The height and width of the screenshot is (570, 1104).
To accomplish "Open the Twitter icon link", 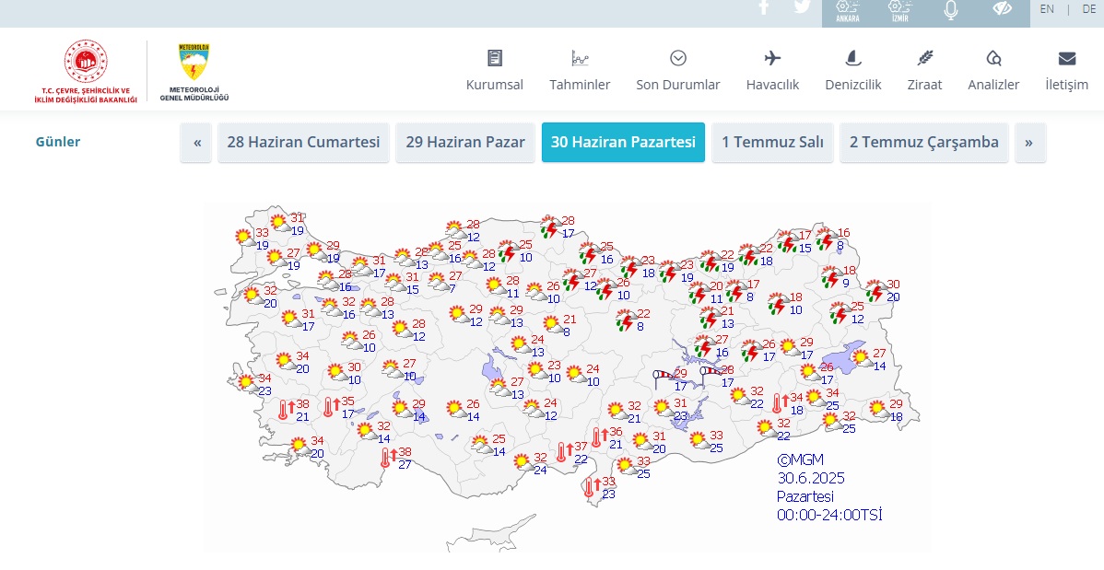I will pos(802,6).
